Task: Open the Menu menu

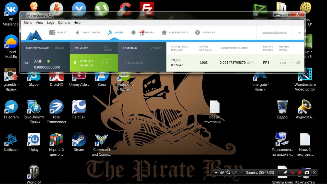Action: pos(28,22)
